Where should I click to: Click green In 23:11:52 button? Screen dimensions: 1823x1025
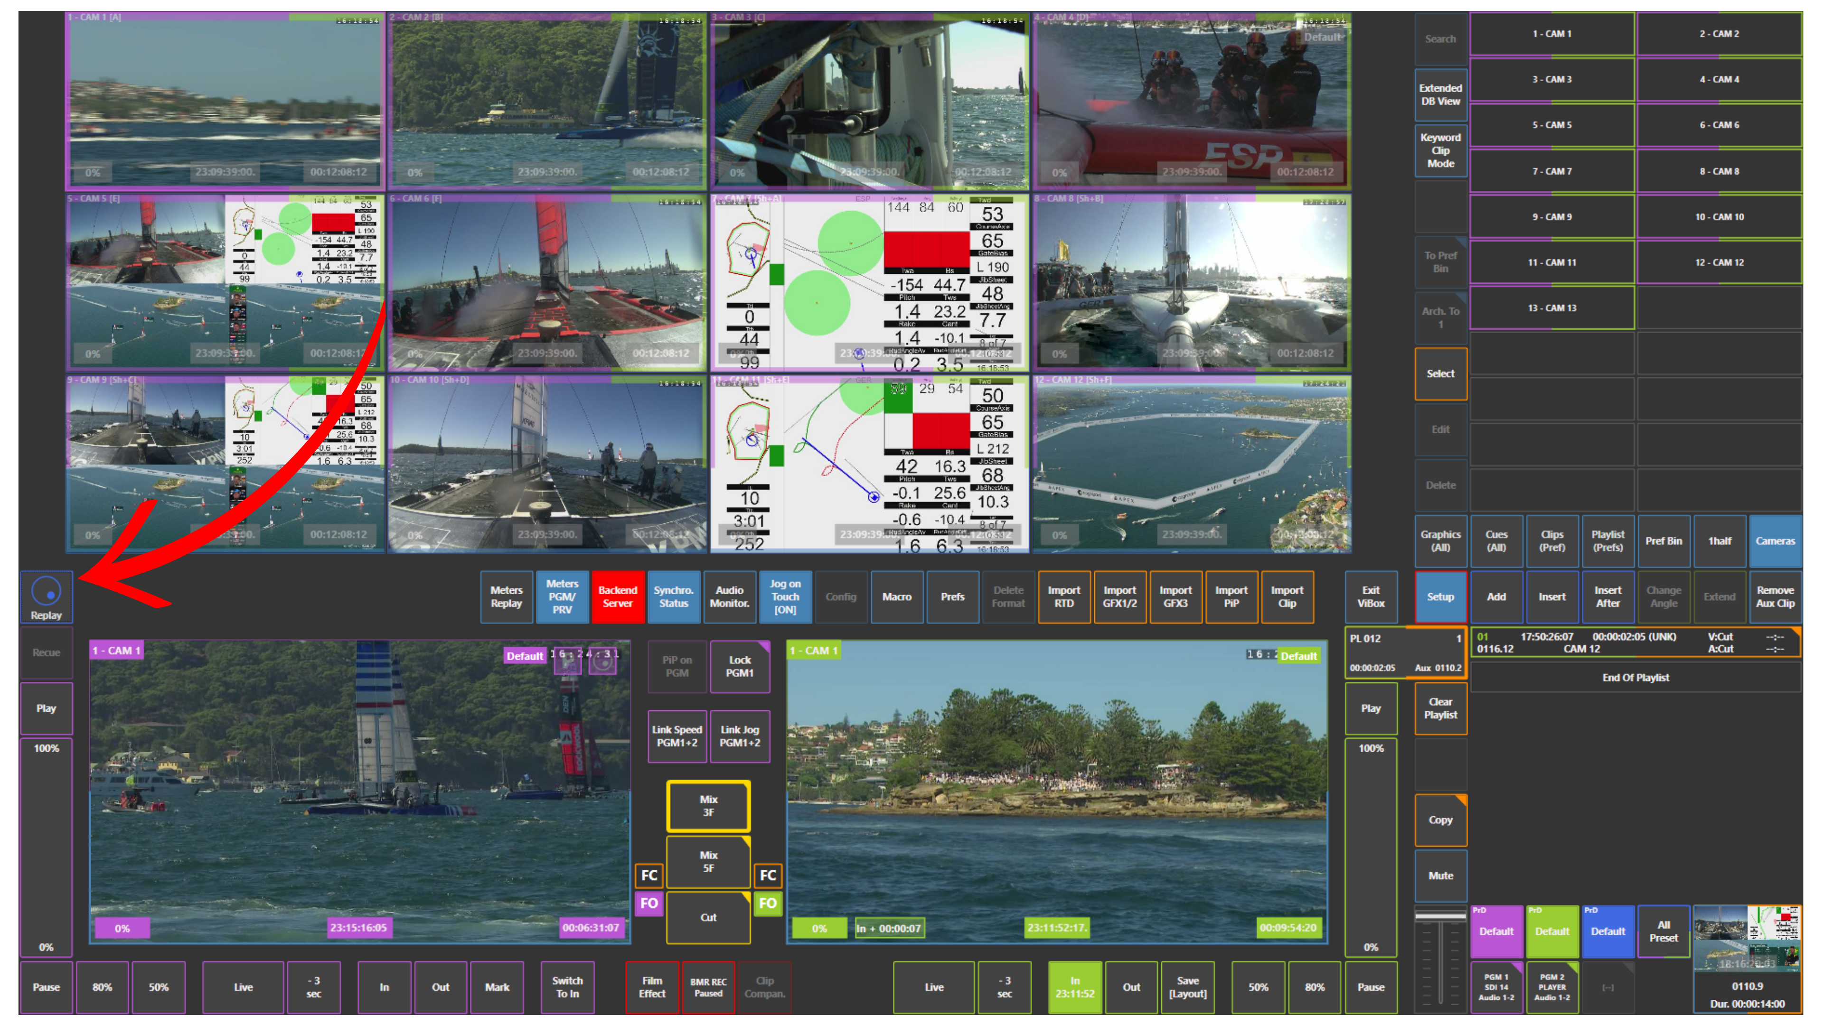(1075, 988)
